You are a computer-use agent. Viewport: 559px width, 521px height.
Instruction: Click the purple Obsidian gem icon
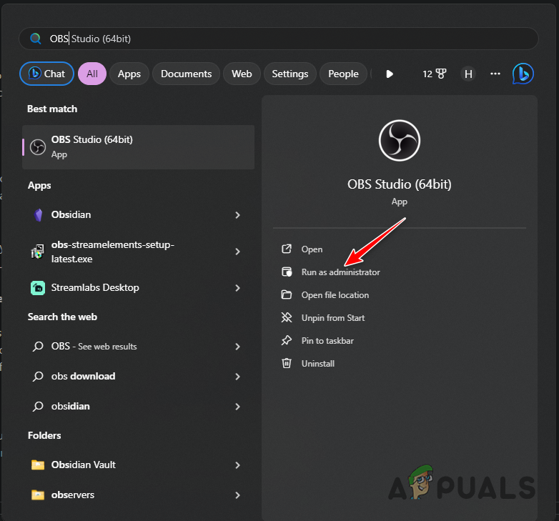38,215
